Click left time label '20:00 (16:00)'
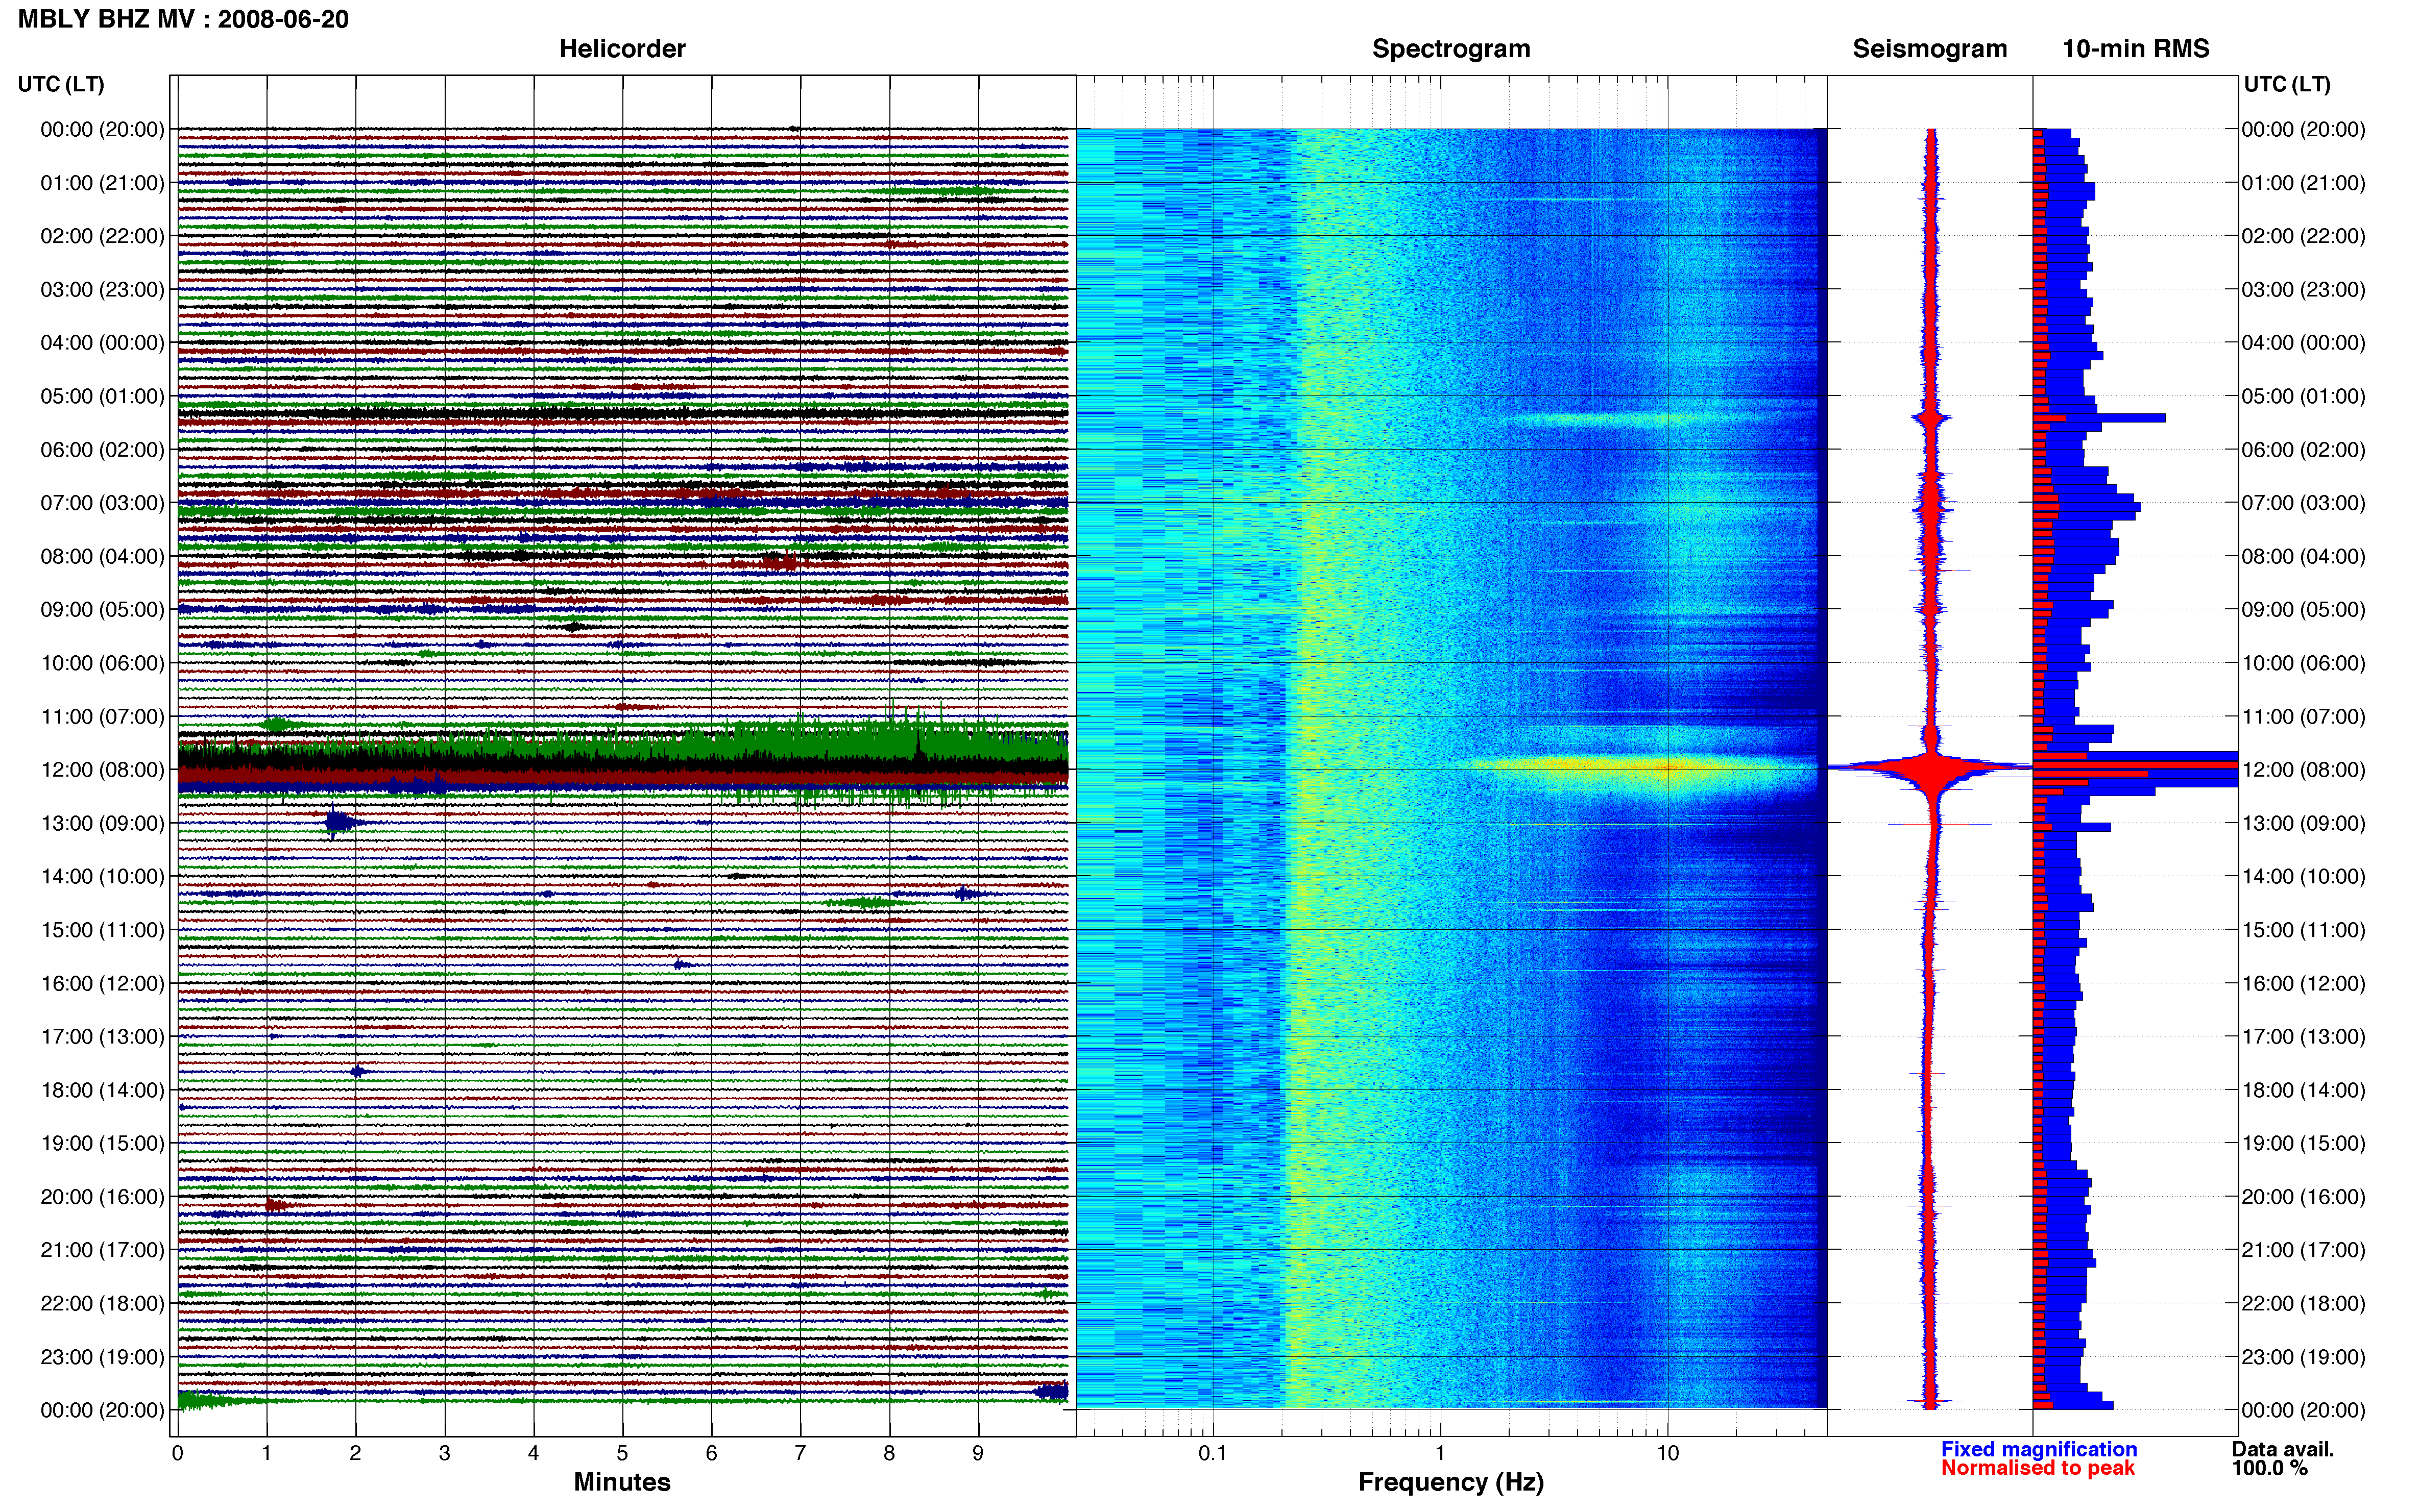 pyautogui.click(x=102, y=1197)
